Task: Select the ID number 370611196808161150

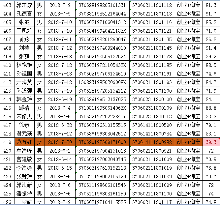Action: 102,194
